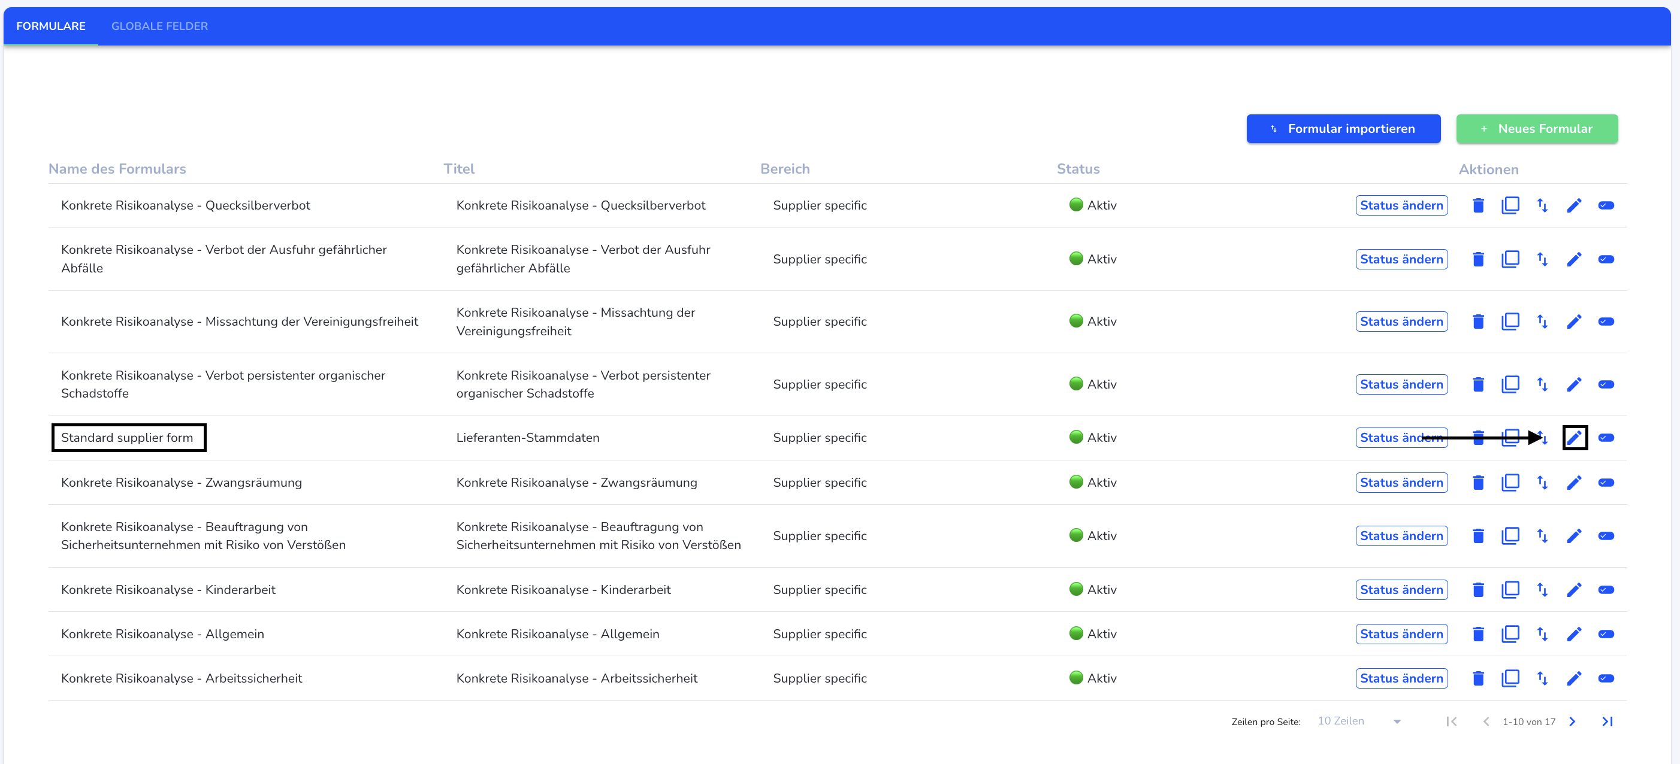Image resolution: width=1680 pixels, height=764 pixels.
Task: Open pencil editor for Standard supplier form
Action: click(1575, 438)
